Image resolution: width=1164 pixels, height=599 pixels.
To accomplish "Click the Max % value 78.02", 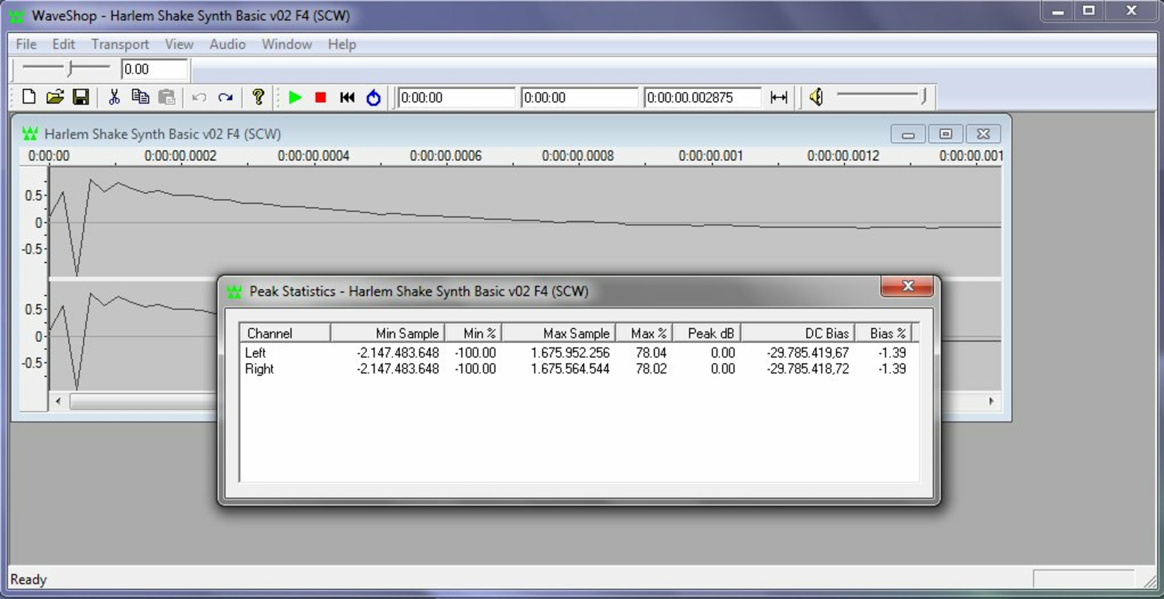I will tap(650, 369).
